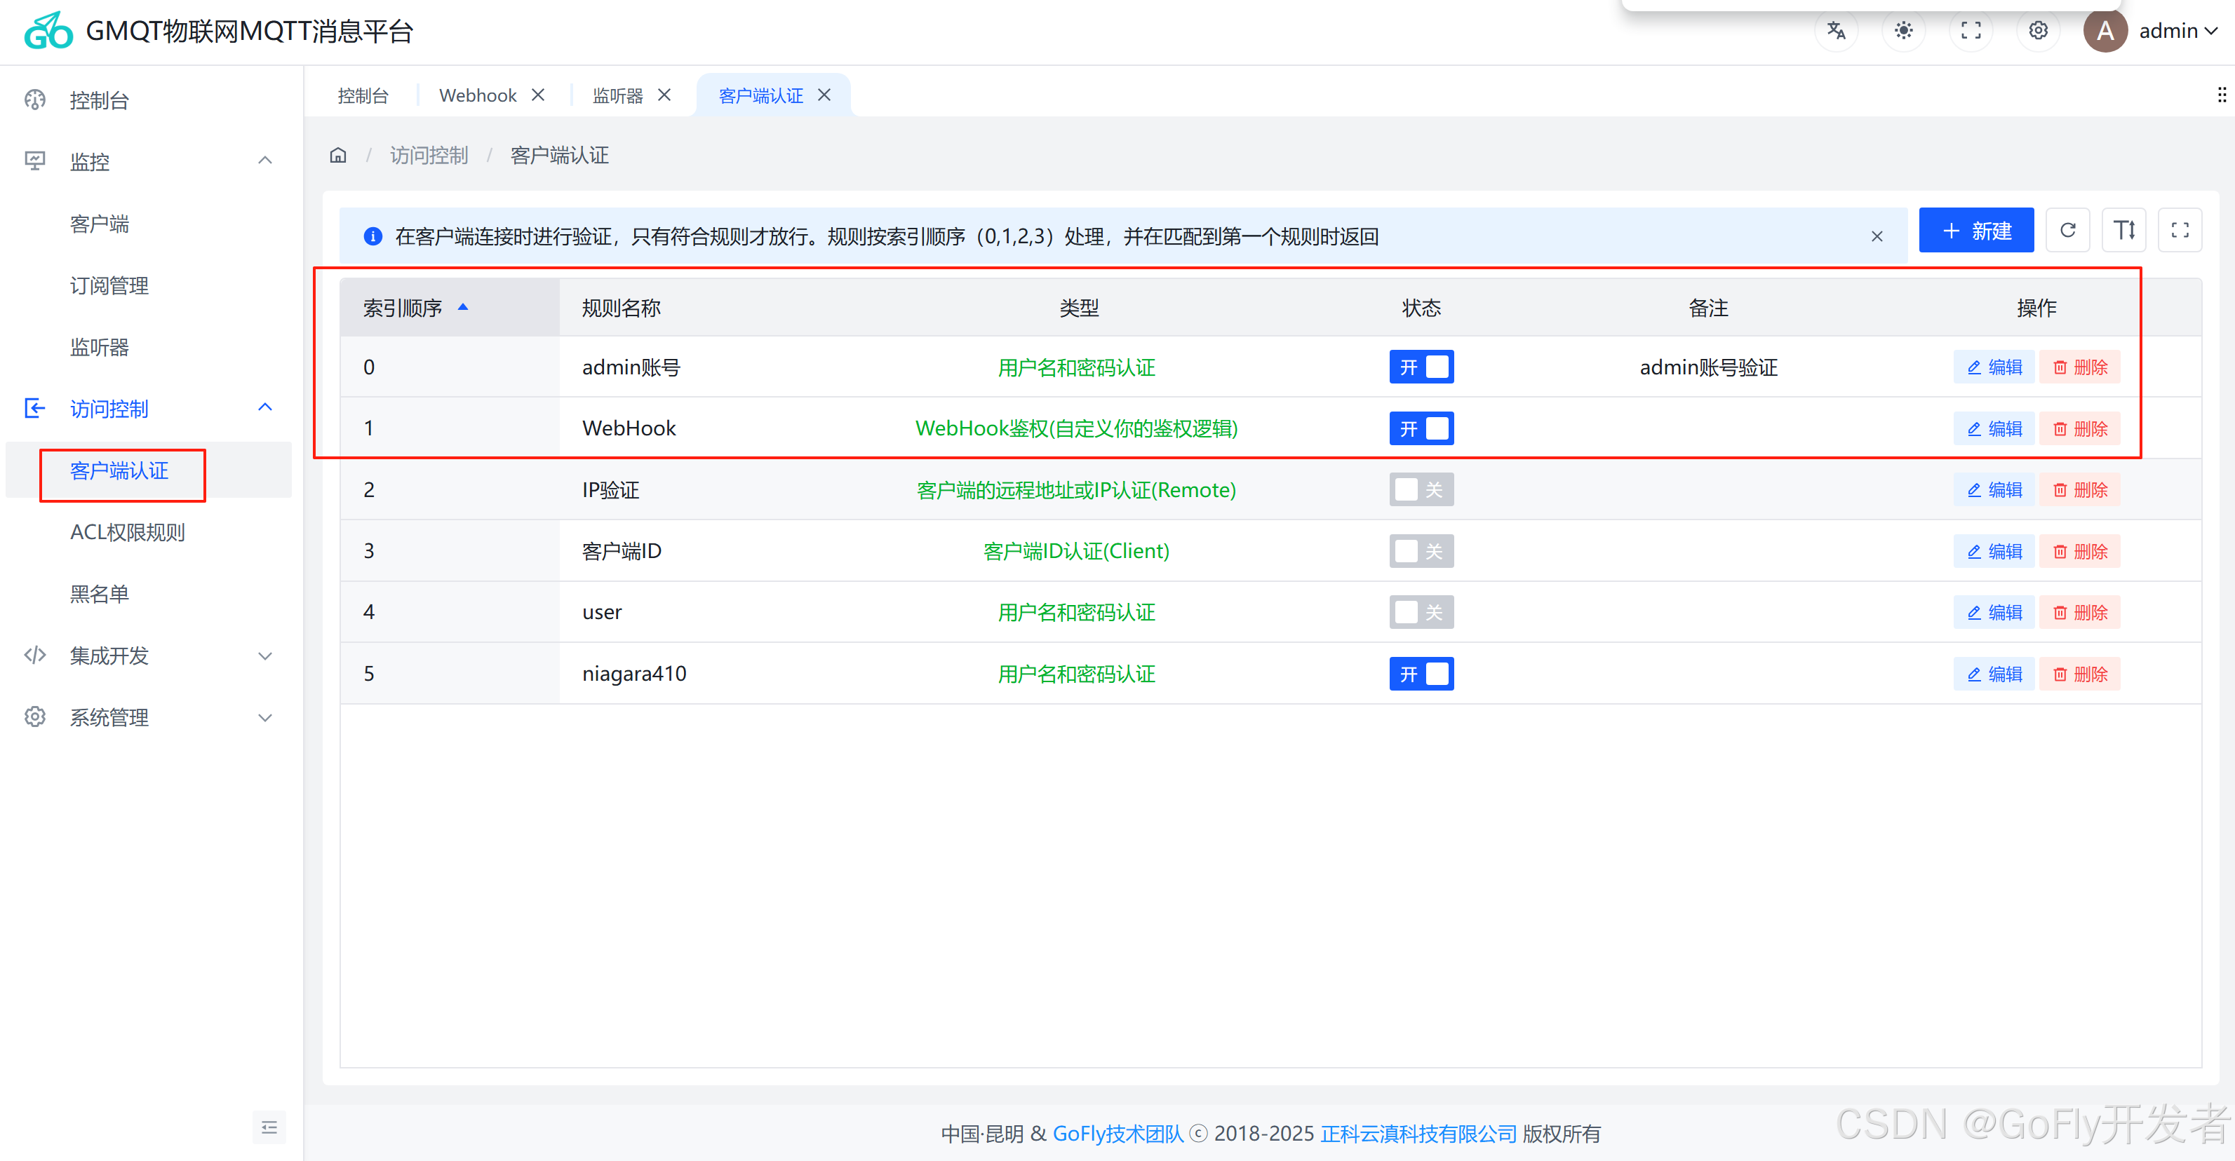Screen dimensions: 2235x1161
Task: Switch to the Webhook tab
Action: pyautogui.click(x=477, y=95)
